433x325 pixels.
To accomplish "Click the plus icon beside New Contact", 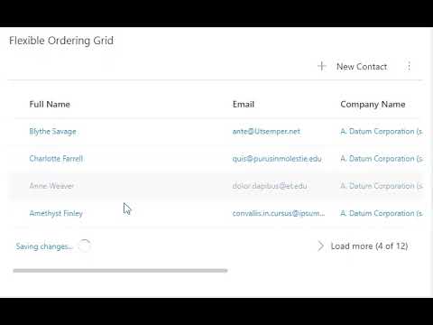I will 322,66.
